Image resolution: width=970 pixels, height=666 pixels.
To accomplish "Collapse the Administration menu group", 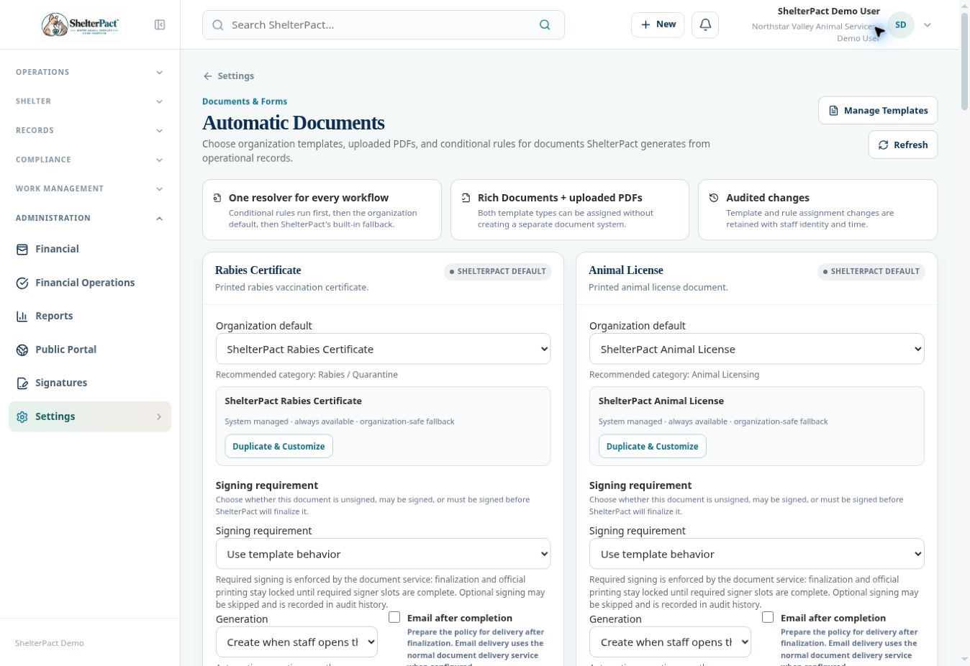I will (x=90, y=218).
